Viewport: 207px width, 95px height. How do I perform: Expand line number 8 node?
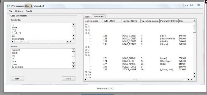pos(86,53)
